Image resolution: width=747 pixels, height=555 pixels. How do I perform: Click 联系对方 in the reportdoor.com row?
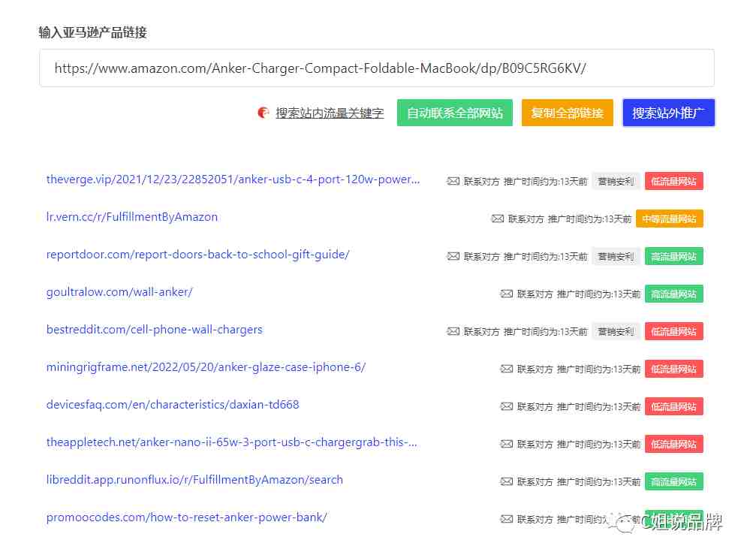click(482, 257)
